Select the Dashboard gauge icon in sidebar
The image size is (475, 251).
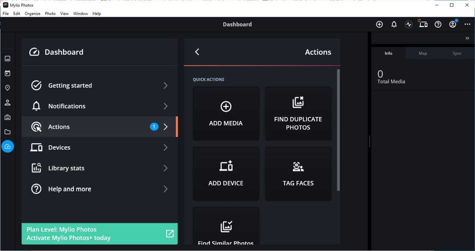click(7, 146)
